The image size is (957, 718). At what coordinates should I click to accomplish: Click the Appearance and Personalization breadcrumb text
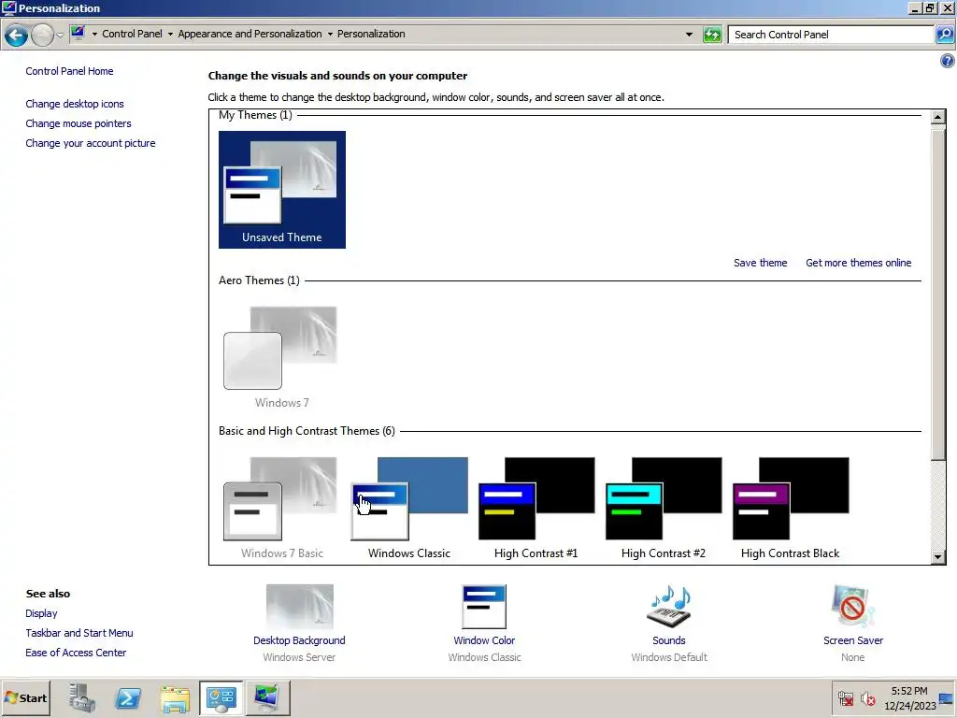(x=250, y=35)
